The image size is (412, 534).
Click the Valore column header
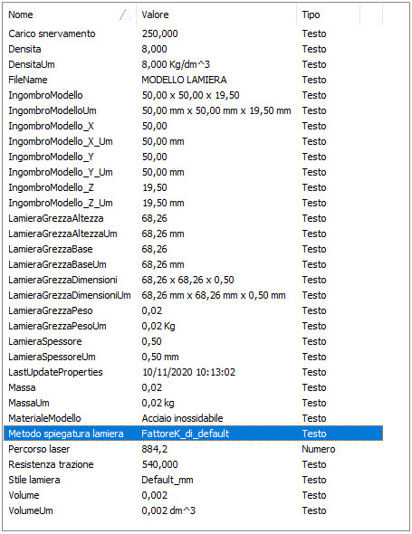(x=216, y=14)
